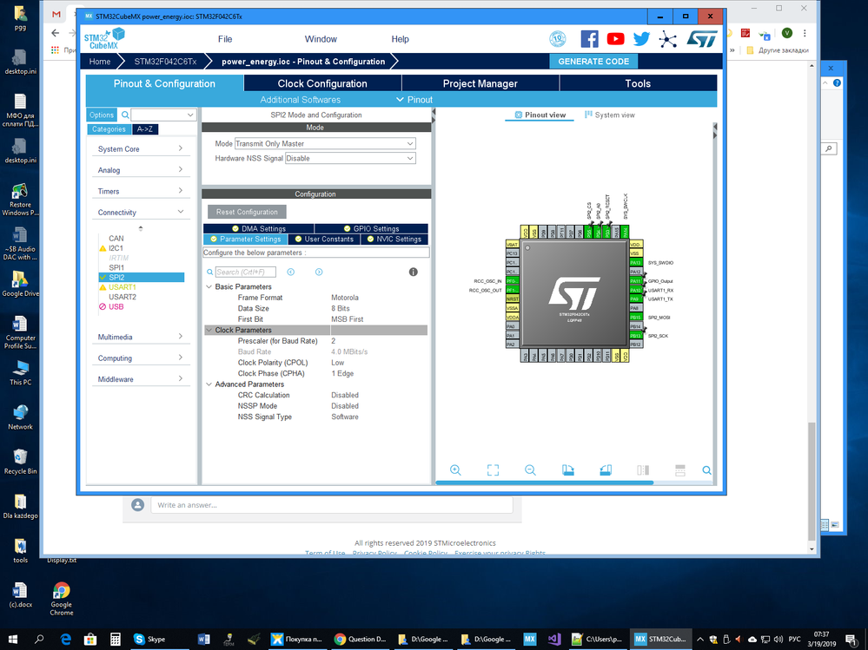Open the Mode dropdown set to Transmit Only Master
The height and width of the screenshot is (650, 868).
(x=325, y=144)
